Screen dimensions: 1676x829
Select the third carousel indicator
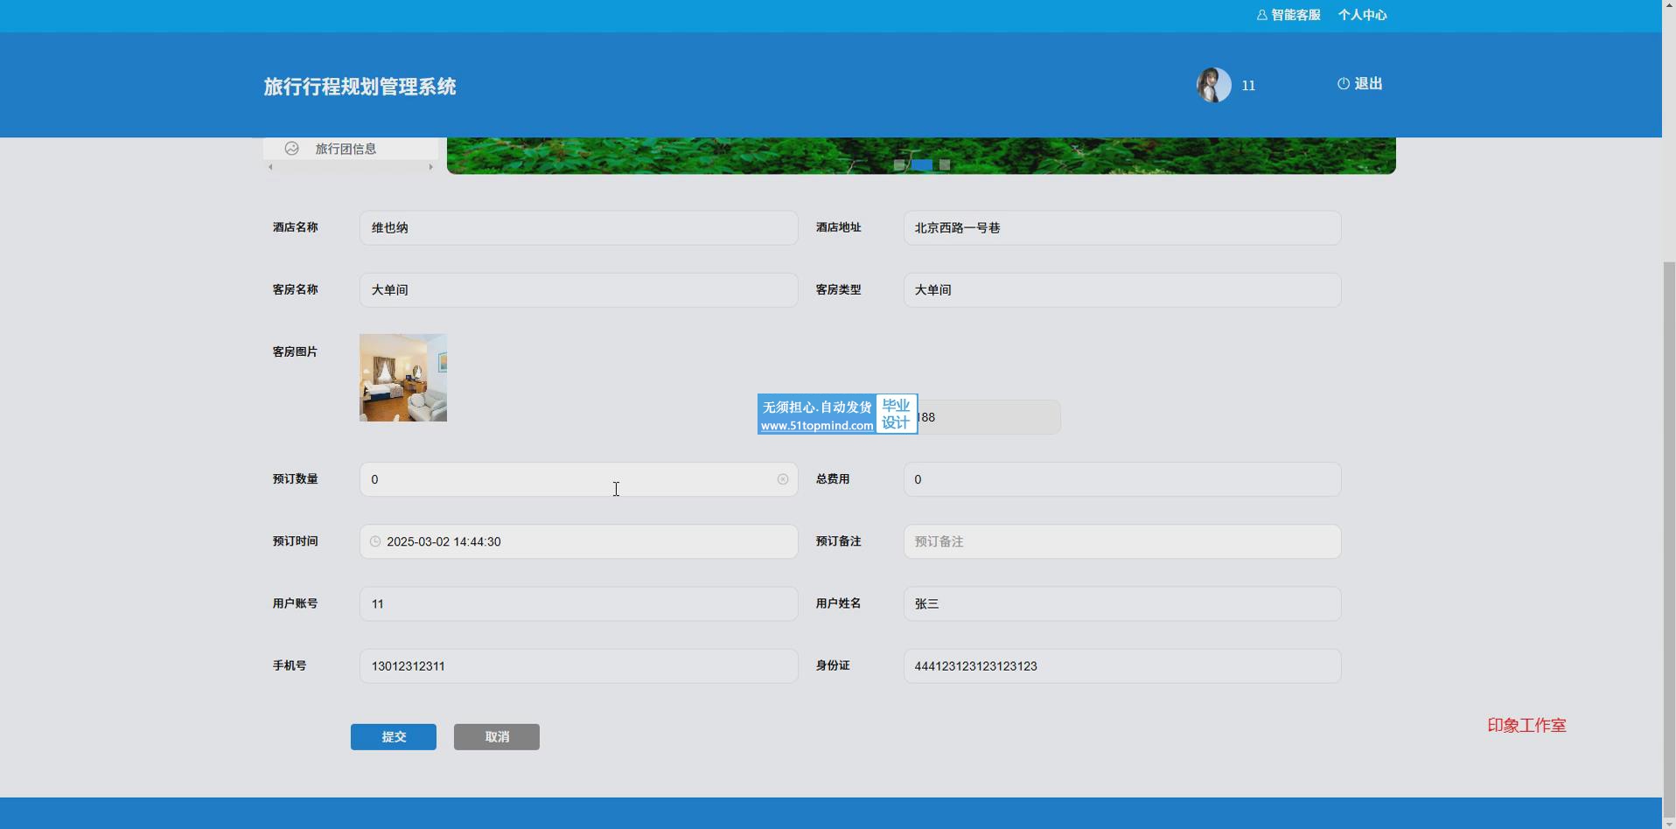tap(945, 164)
